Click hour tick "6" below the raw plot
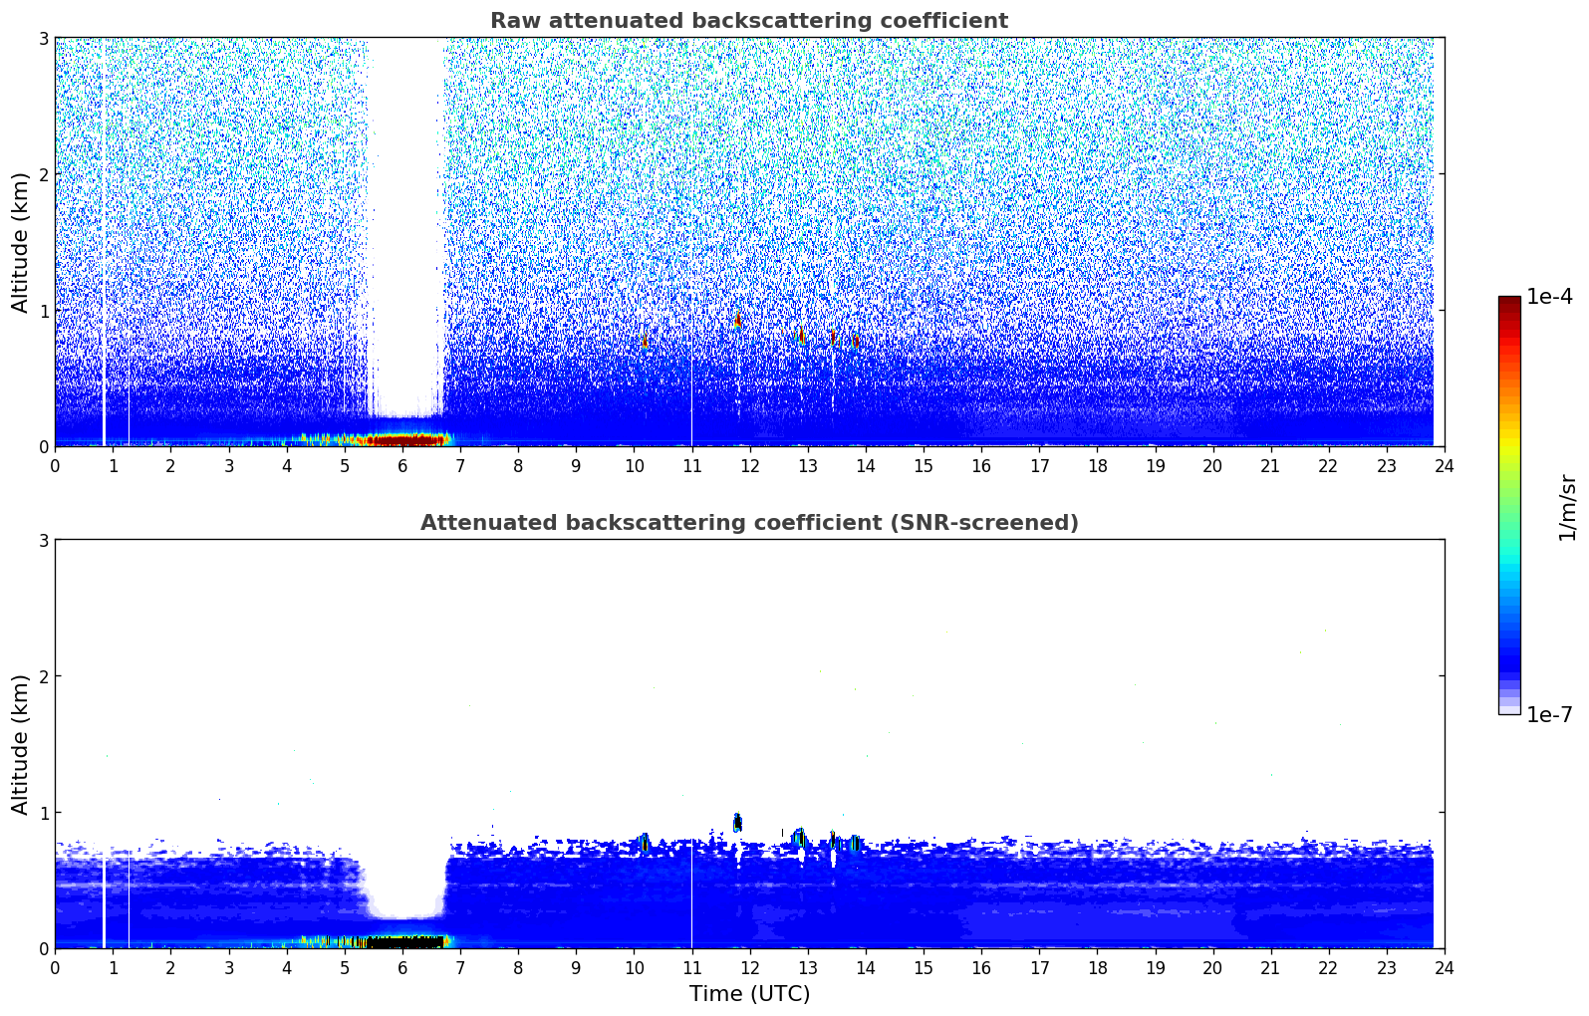 point(402,465)
